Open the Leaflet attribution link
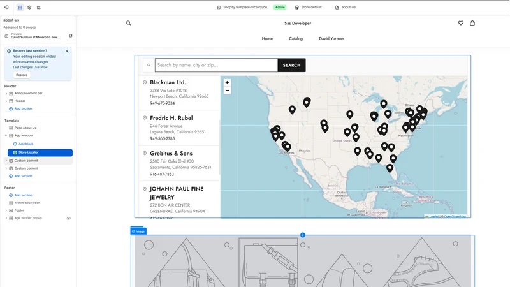The image size is (510, 287). click(432, 216)
